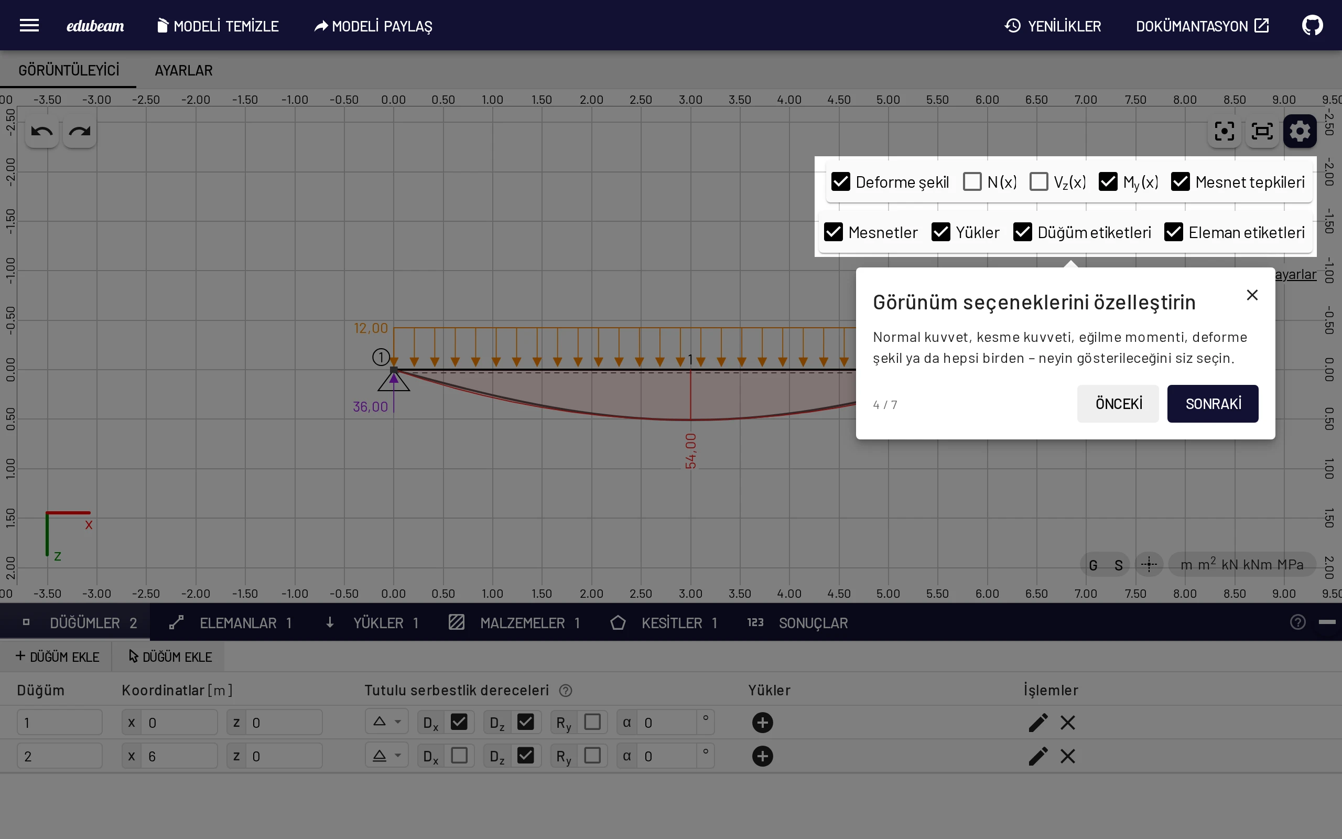Add a load to node 1
This screenshot has width=1342, height=839.
[763, 723]
